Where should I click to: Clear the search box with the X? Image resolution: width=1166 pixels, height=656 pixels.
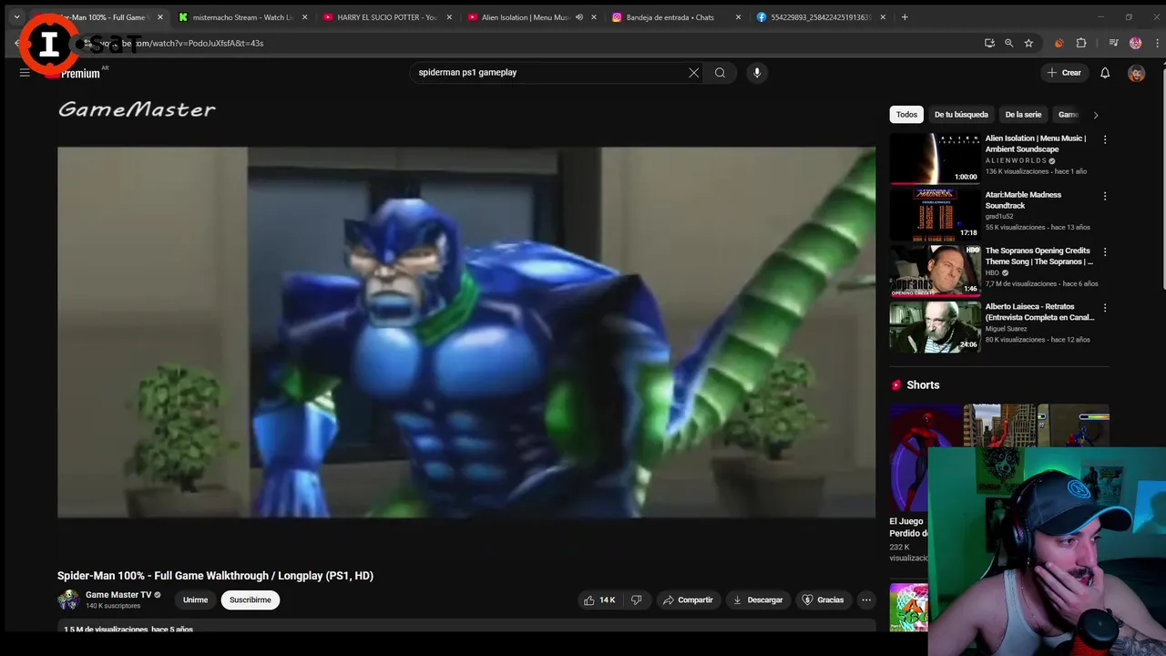tap(694, 73)
